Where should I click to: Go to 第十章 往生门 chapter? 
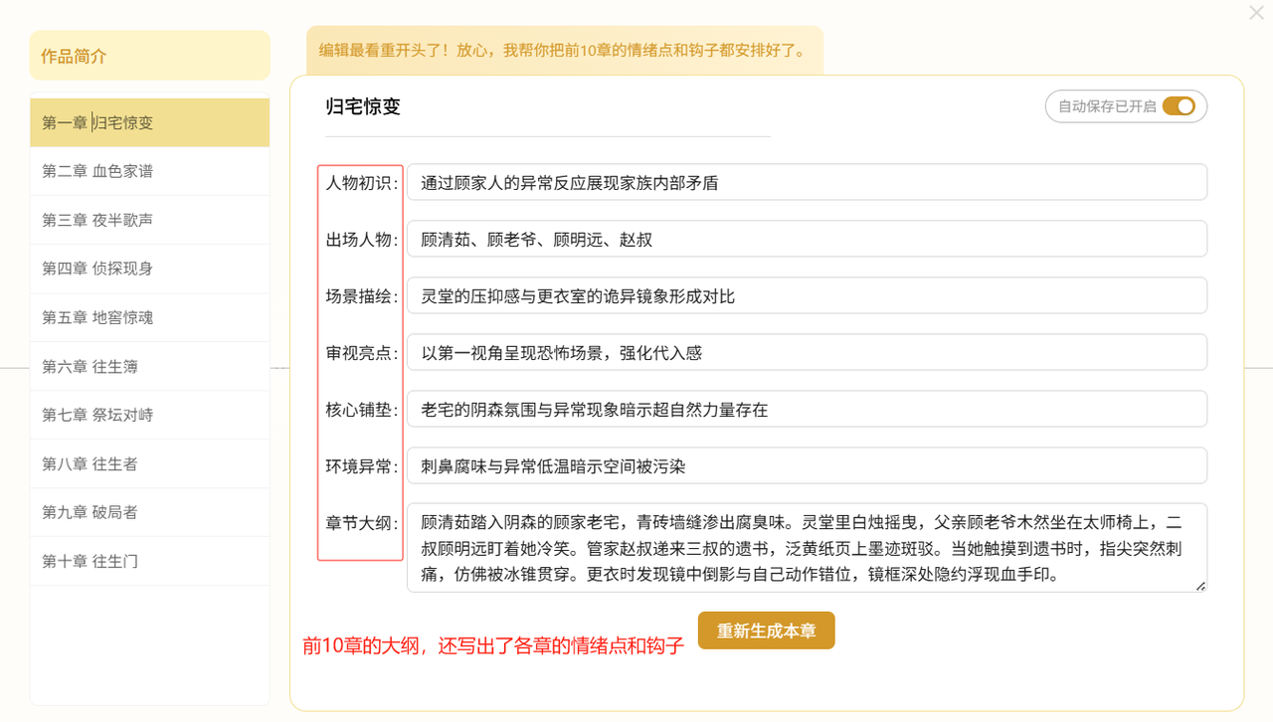point(150,561)
